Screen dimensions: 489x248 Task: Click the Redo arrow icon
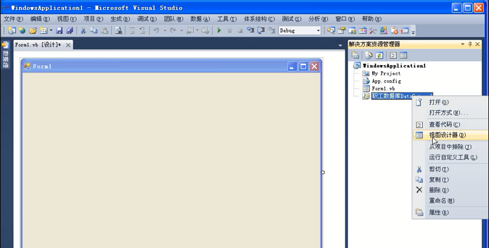tap(173, 31)
